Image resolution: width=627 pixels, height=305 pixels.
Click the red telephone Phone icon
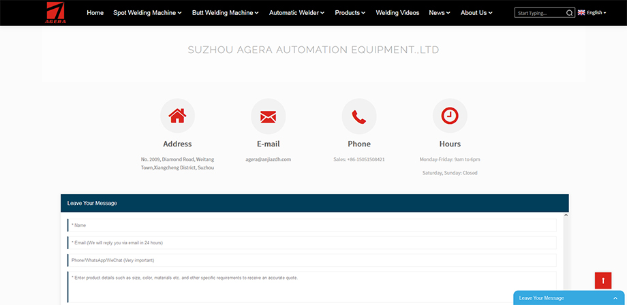(359, 116)
